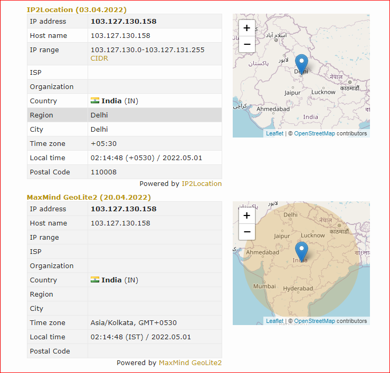Zoom in on the MaxMind GeoLite2 map
This screenshot has height=373, width=390.
247,215
